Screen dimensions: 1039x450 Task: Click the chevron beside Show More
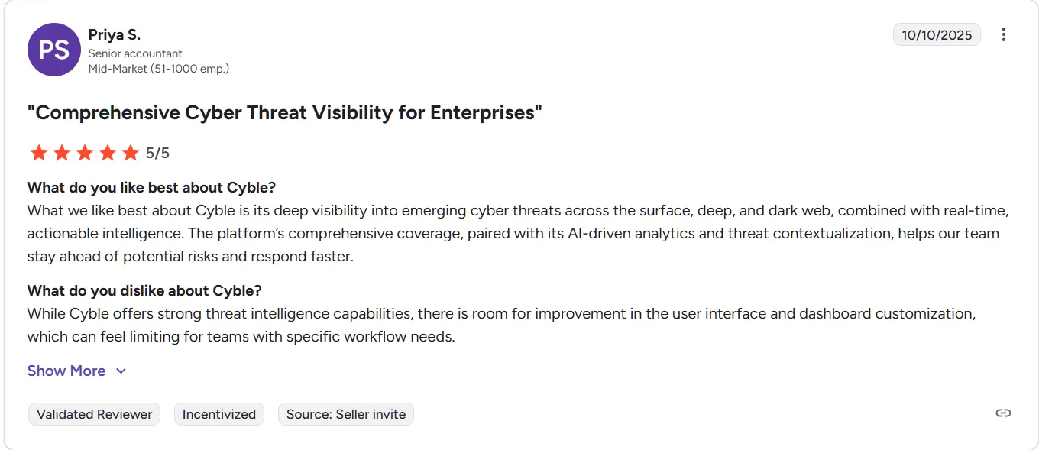coord(121,371)
